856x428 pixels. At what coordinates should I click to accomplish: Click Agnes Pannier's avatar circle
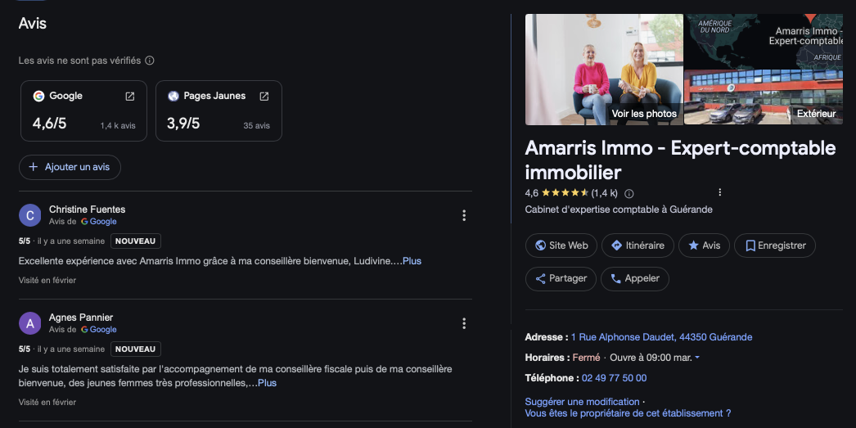tap(30, 323)
